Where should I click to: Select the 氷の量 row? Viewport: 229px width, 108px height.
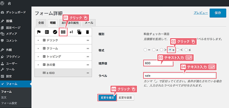click(63, 65)
